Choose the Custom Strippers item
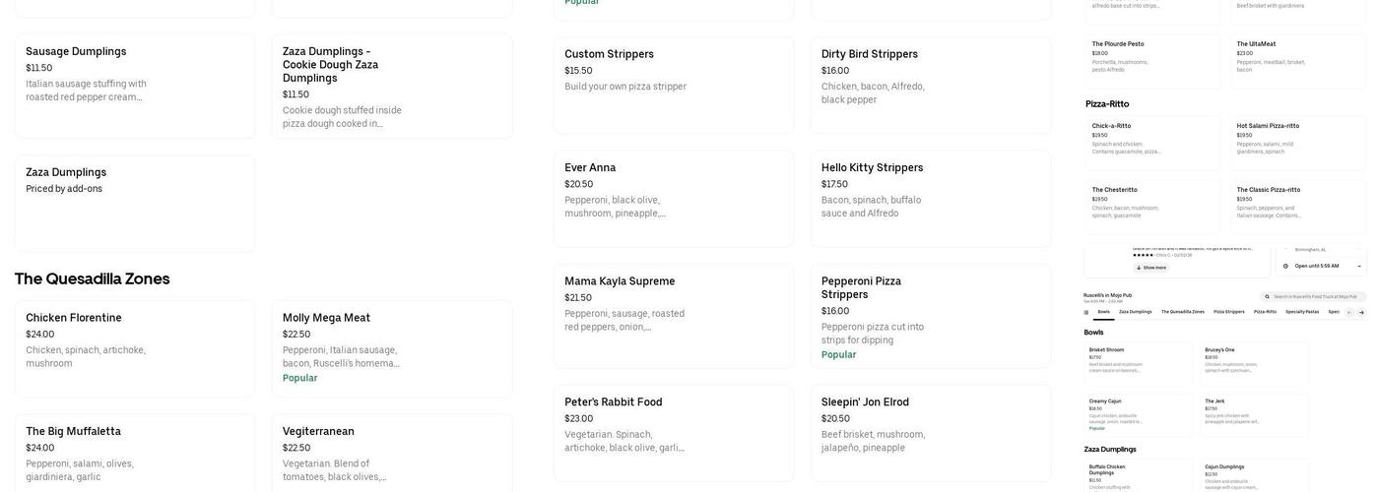 [x=673, y=85]
